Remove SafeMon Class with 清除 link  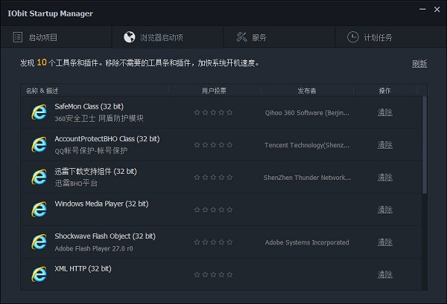tap(385, 113)
